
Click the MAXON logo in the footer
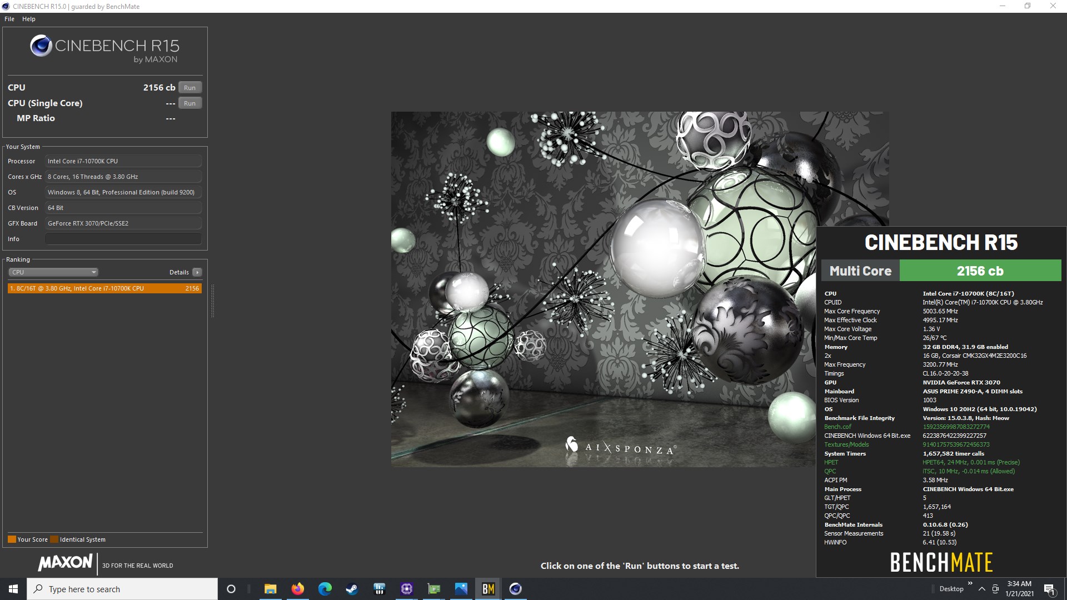65,563
